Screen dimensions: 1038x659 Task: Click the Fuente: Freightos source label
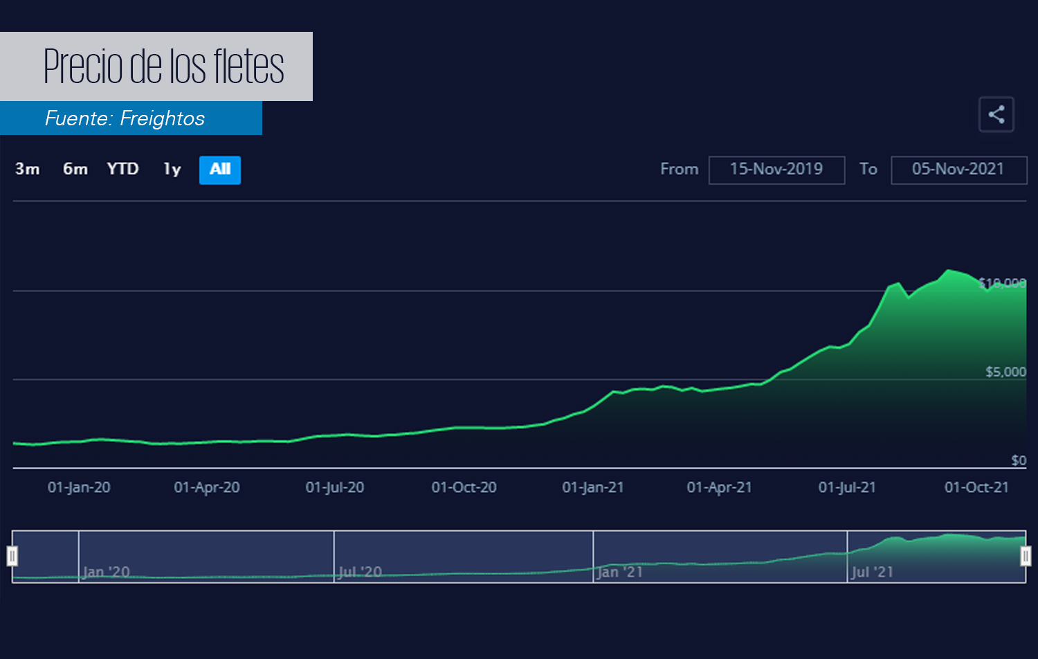[x=125, y=118]
